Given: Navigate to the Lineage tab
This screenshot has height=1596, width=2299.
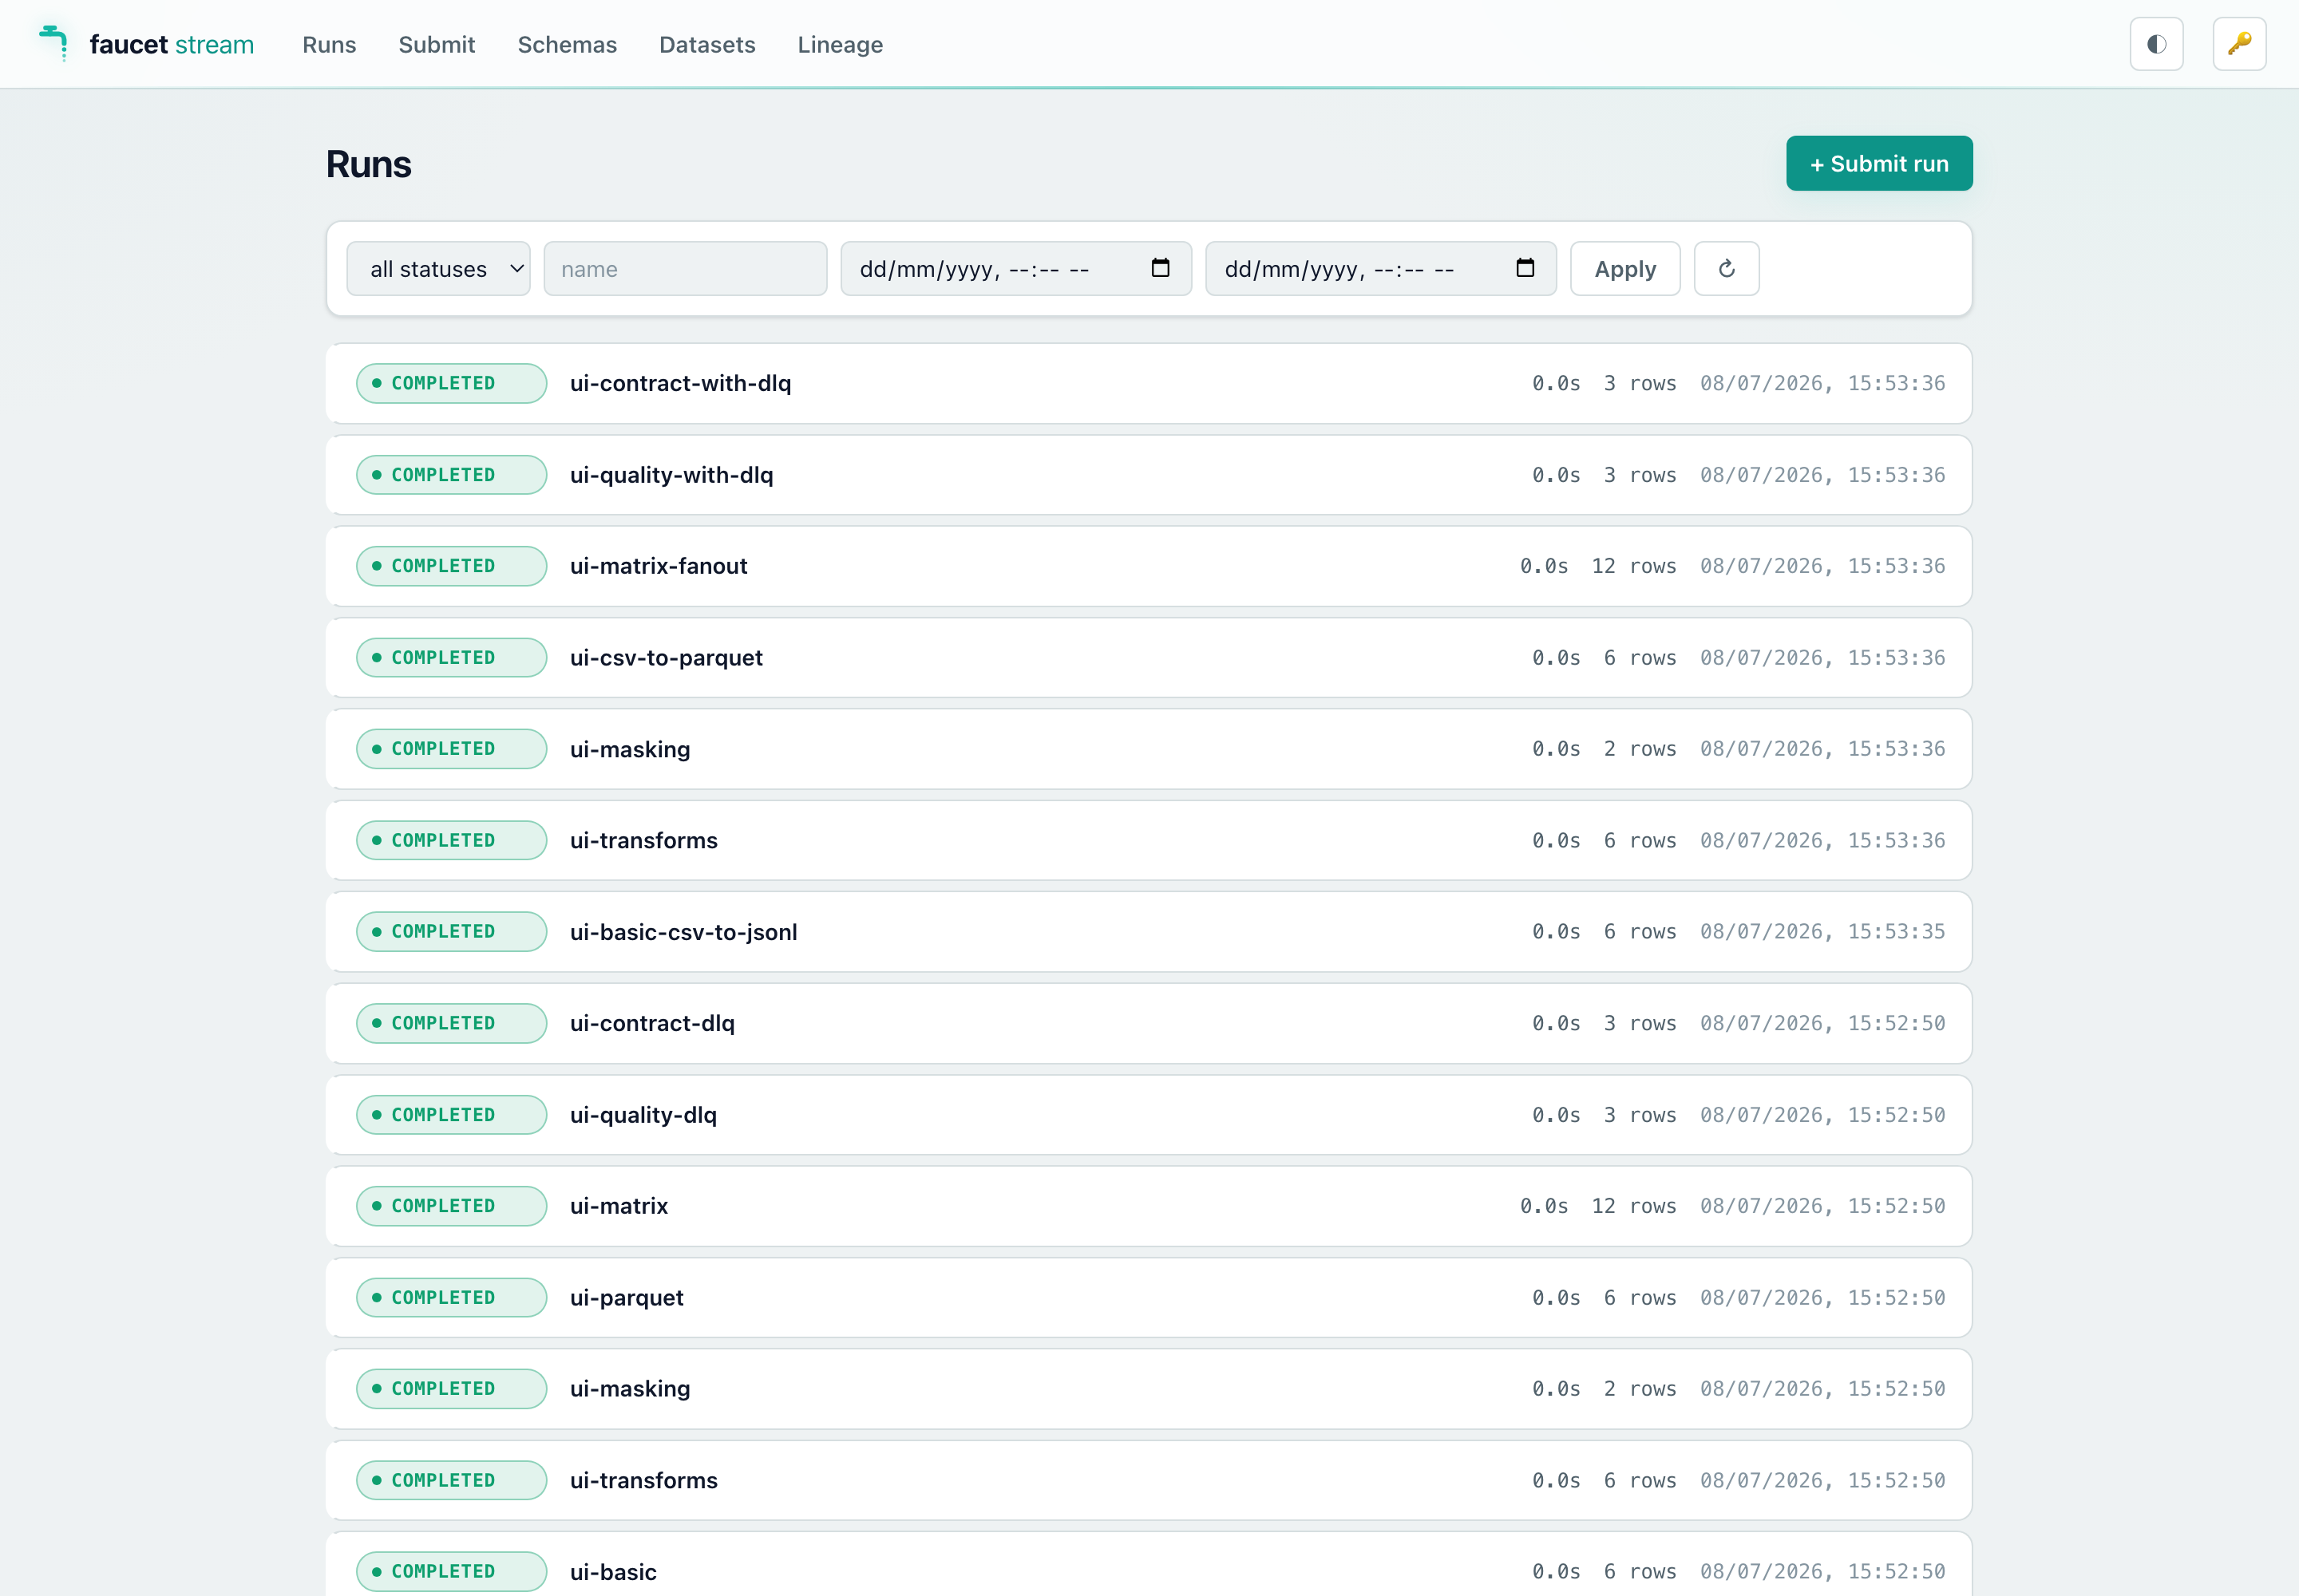Looking at the screenshot, I should [x=841, y=45].
